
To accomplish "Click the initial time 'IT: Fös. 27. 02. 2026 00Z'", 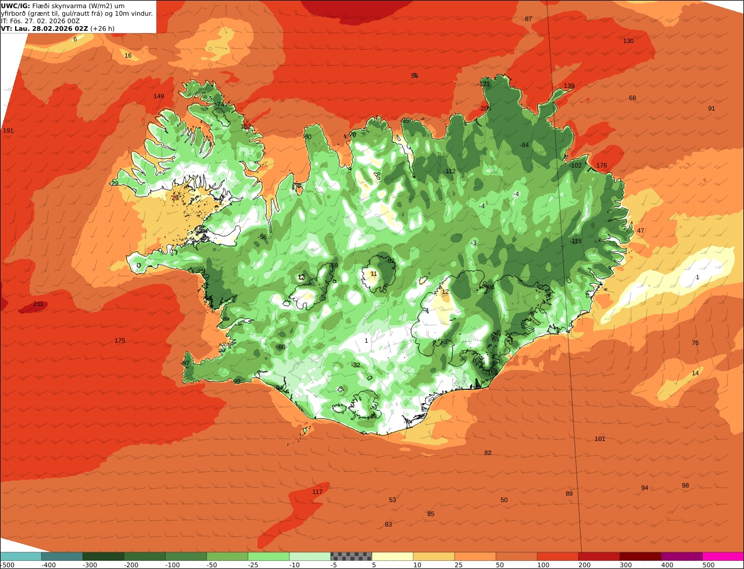I will pyautogui.click(x=40, y=20).
